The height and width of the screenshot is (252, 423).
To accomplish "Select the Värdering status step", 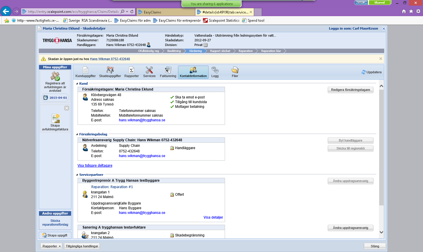I will [195, 51].
